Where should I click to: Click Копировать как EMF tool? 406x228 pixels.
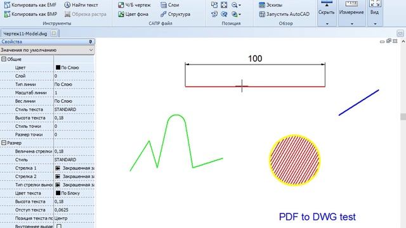[x=30, y=5]
